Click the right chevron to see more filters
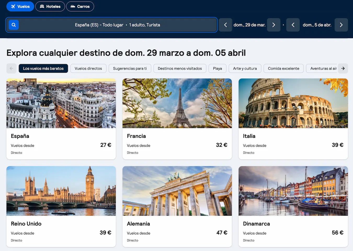The image size is (353, 251). tap(343, 68)
